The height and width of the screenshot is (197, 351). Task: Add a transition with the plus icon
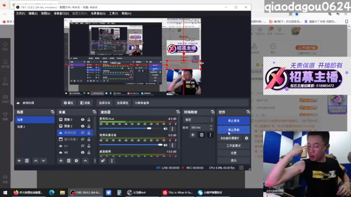pos(193,135)
